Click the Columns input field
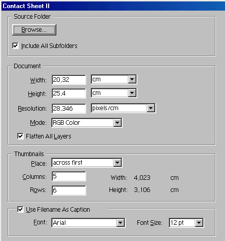The width and height of the screenshot is (225, 241). 69,176
